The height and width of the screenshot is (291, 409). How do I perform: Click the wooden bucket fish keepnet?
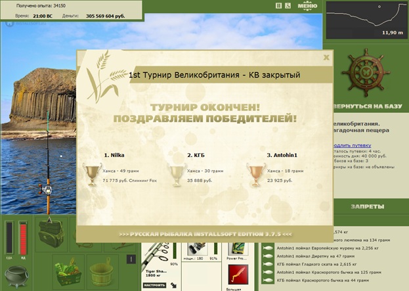click(102, 271)
